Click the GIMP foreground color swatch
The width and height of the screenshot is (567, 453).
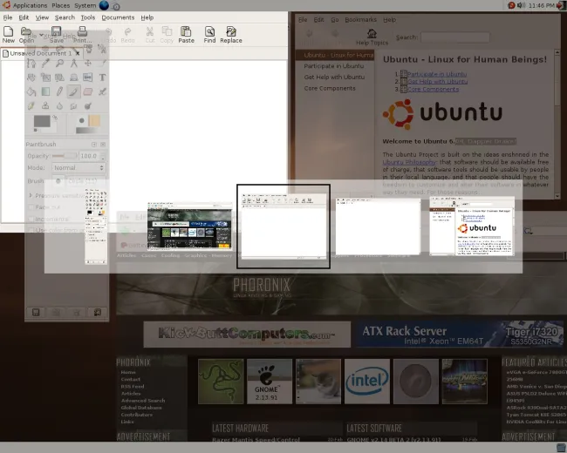point(42,121)
